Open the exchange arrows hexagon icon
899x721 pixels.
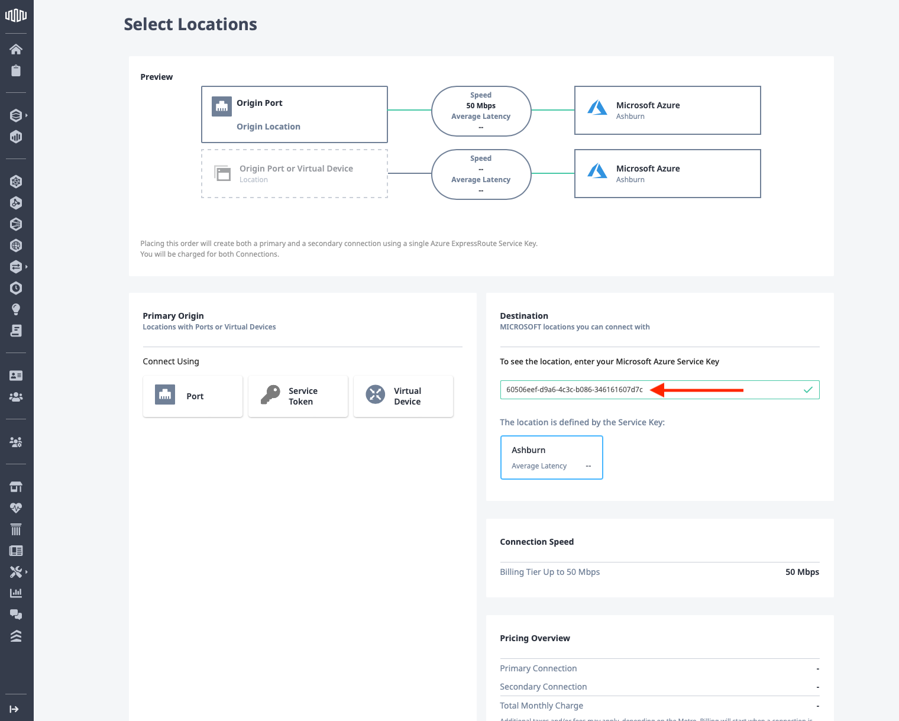coord(16,267)
